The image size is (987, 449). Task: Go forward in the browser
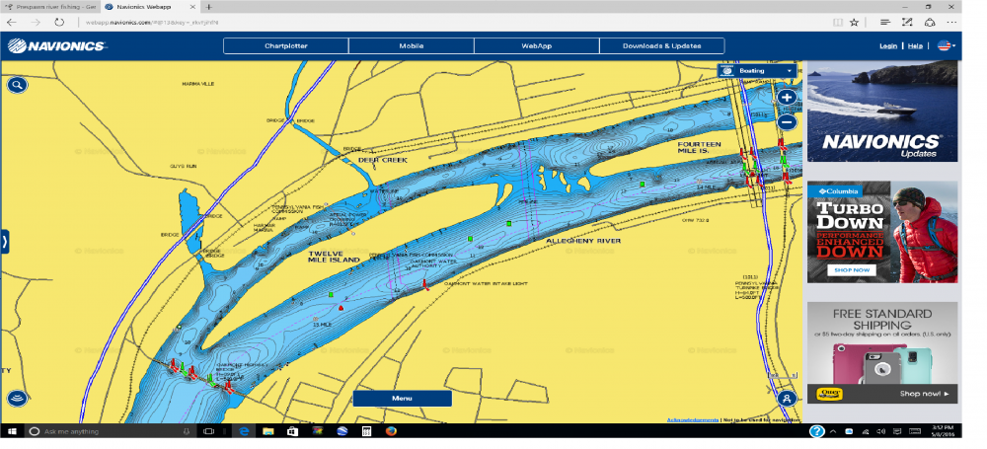click(x=36, y=22)
